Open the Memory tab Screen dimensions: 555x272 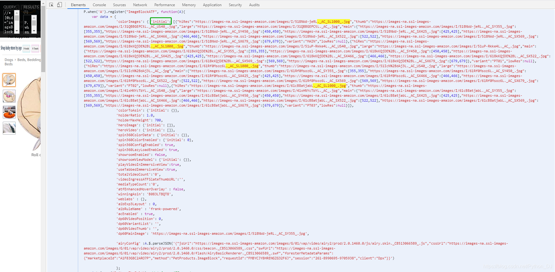(x=189, y=5)
